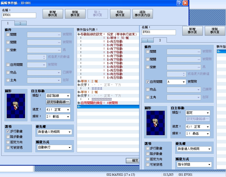The width and height of the screenshot is (226, 177).
Task: Click 移除事件頁 button
Action: click(x=120, y=14)
